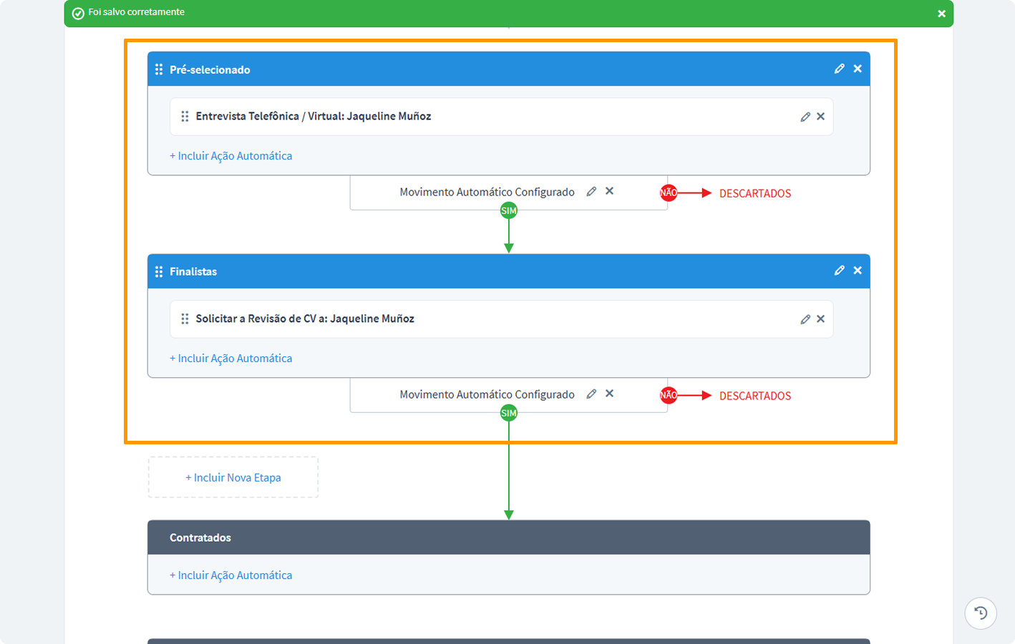Screen dimensions: 1015x644
Task: Open the history restore button
Action: [981, 613]
